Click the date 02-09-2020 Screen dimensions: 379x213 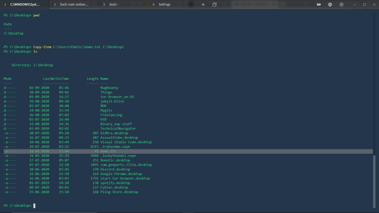pos(39,88)
